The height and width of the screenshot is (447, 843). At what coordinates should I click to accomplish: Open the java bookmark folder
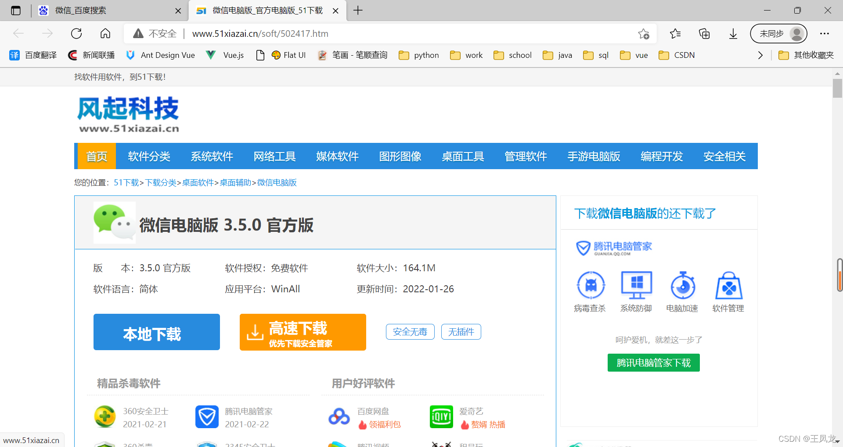(x=558, y=55)
